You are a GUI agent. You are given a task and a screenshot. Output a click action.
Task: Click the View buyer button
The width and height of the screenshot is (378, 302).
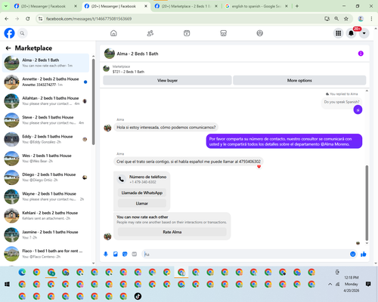(x=167, y=80)
